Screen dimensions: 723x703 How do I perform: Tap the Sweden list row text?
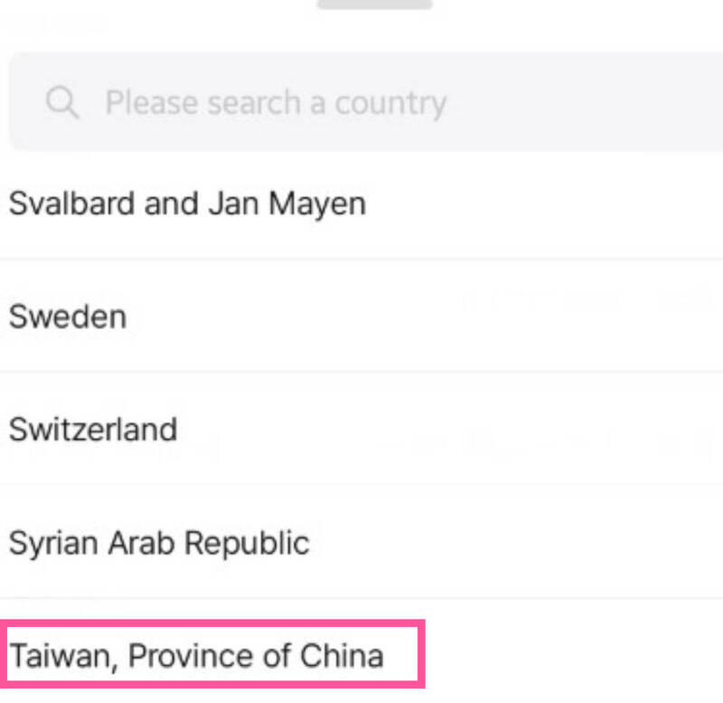(68, 317)
